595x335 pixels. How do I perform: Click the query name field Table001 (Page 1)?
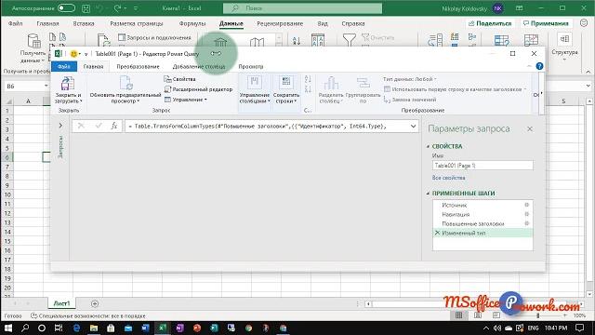483,166
